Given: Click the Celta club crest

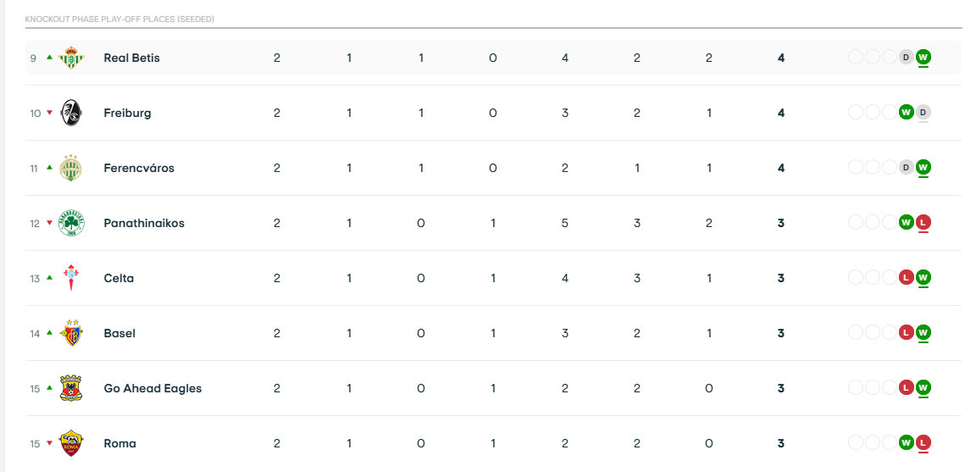Looking at the screenshot, I should (71, 278).
